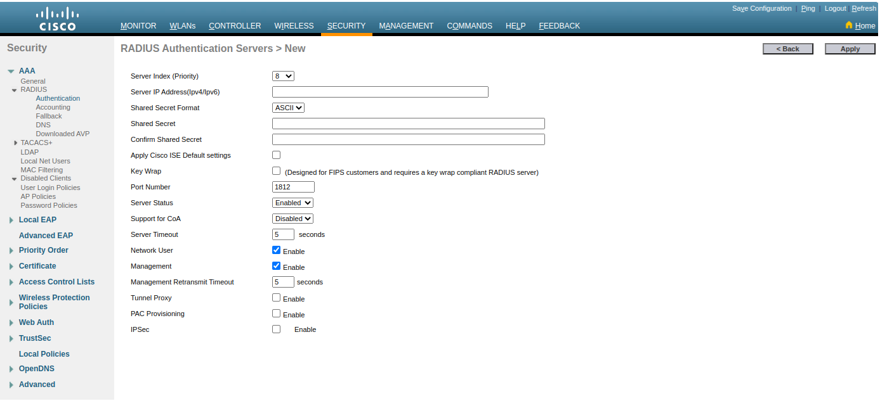The image size is (880, 401).
Task: Collapse the Disabled Clients arrow
Action: click(x=15, y=179)
